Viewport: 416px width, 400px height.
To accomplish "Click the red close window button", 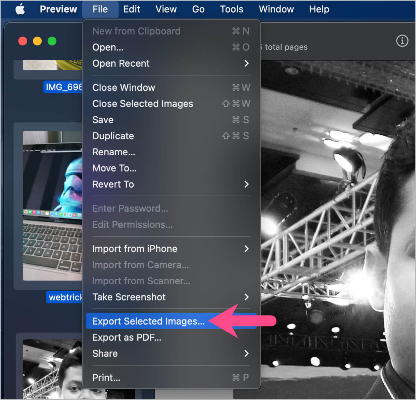I will tap(23, 41).
